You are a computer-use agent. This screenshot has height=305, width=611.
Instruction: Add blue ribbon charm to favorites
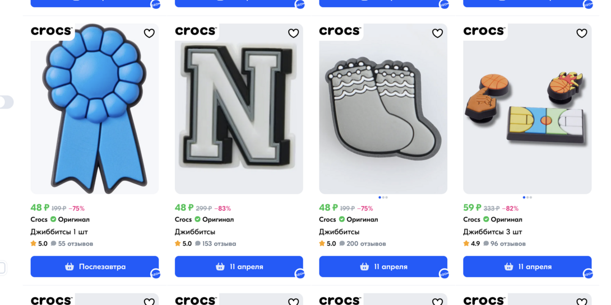[x=149, y=34]
